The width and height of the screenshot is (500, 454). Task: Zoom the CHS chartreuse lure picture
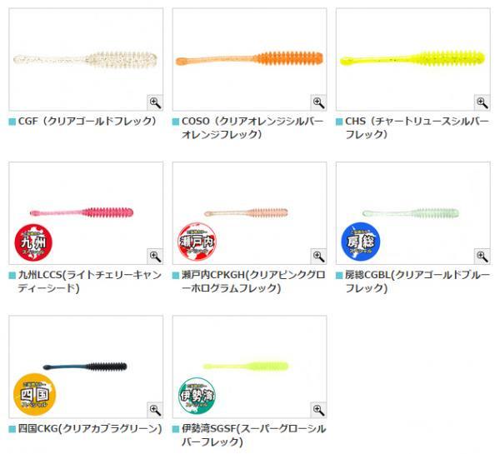pyautogui.click(x=482, y=102)
